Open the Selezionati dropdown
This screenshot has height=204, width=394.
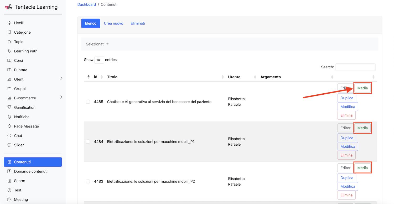point(97,44)
